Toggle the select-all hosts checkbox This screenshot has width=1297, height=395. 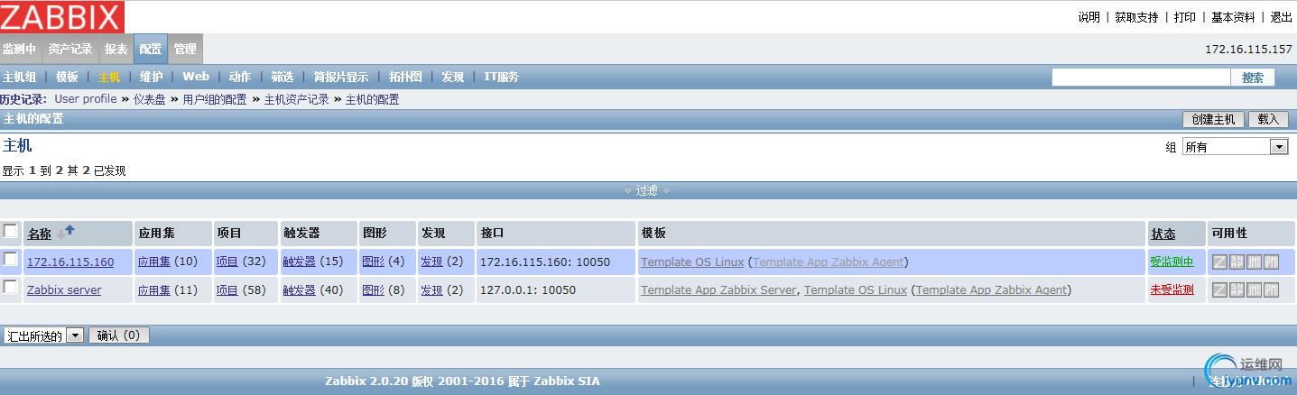click(11, 231)
